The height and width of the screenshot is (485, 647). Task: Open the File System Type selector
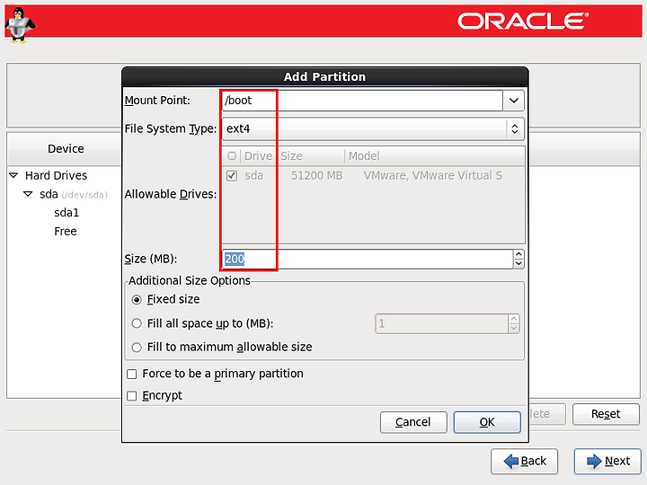pyautogui.click(x=373, y=128)
